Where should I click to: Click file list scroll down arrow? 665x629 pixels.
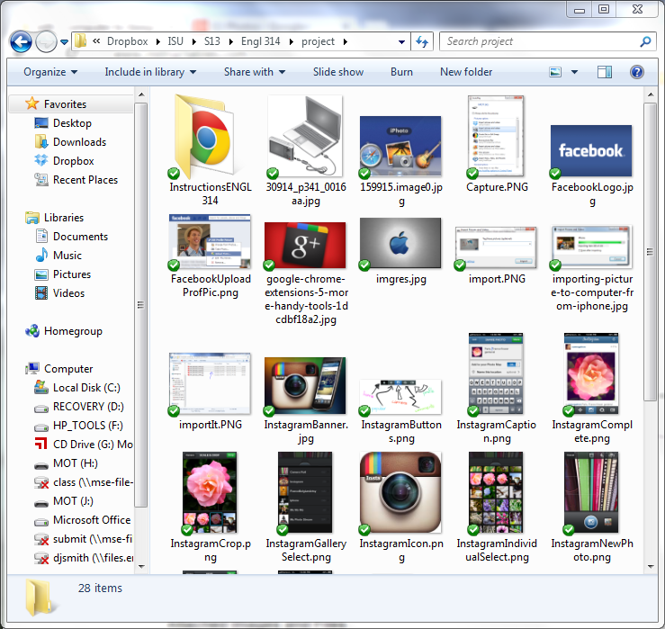(651, 567)
